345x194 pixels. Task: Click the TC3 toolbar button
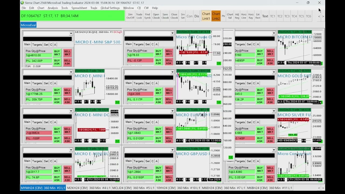287,16
